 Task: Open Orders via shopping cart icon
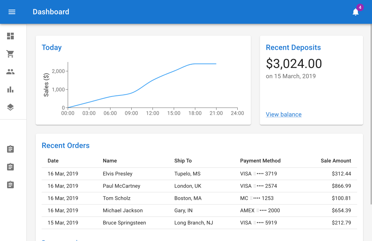tap(10, 54)
